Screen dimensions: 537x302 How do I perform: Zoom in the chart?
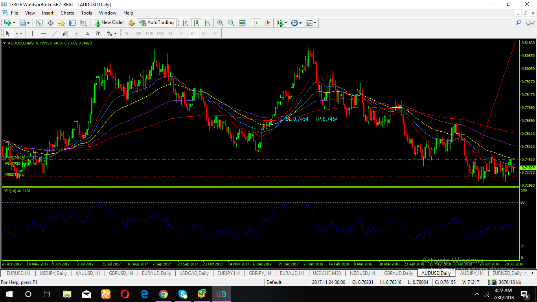coord(220,23)
